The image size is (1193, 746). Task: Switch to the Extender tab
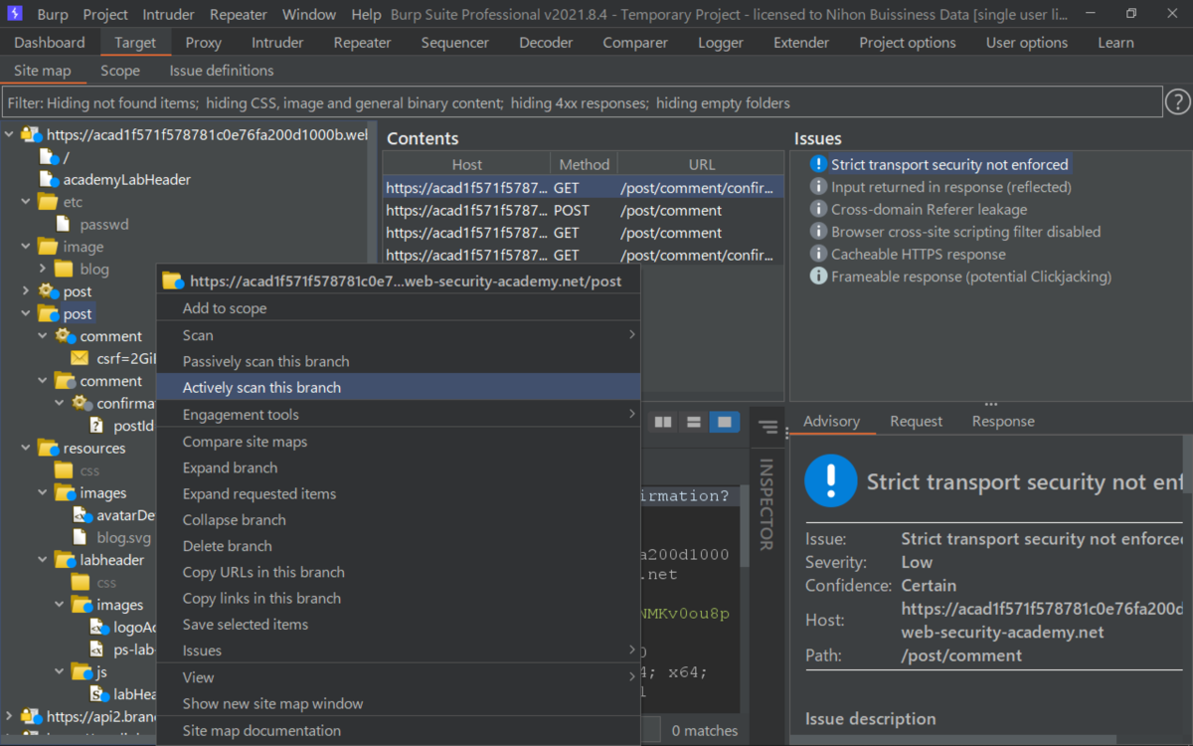point(801,43)
